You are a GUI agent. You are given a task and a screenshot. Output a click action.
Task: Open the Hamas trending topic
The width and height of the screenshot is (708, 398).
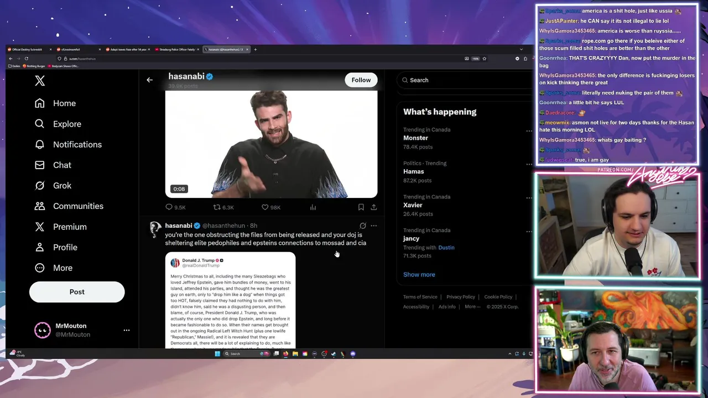414,171
